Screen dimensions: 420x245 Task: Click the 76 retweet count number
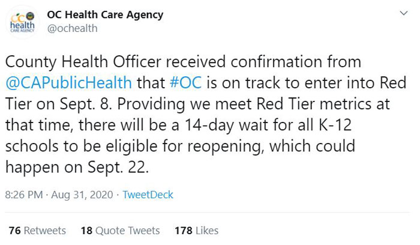point(14,231)
